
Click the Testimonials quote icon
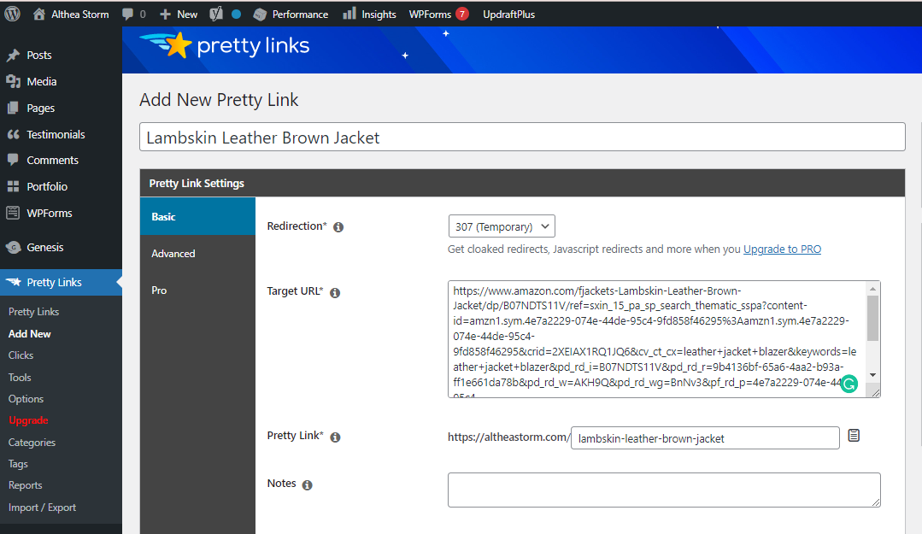coord(13,135)
